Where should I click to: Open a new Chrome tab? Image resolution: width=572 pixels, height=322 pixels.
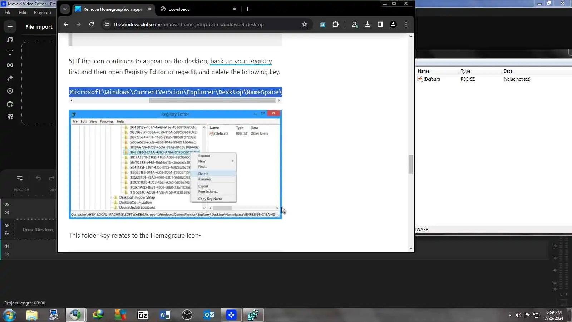pyautogui.click(x=247, y=9)
